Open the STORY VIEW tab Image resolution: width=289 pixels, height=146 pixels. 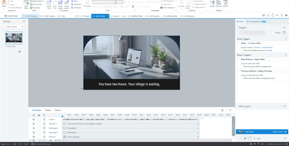pos(11,16)
